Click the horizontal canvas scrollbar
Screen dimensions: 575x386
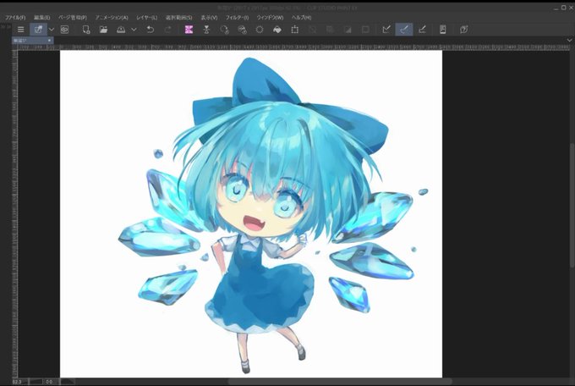point(339,382)
